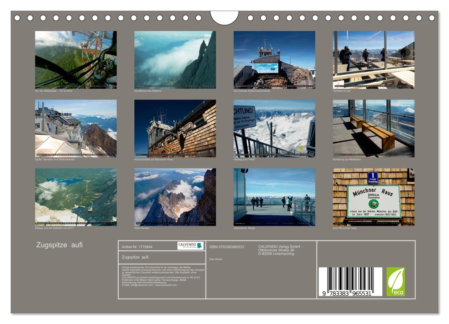Click caption 'Österreichs Berge'

(244, 228)
